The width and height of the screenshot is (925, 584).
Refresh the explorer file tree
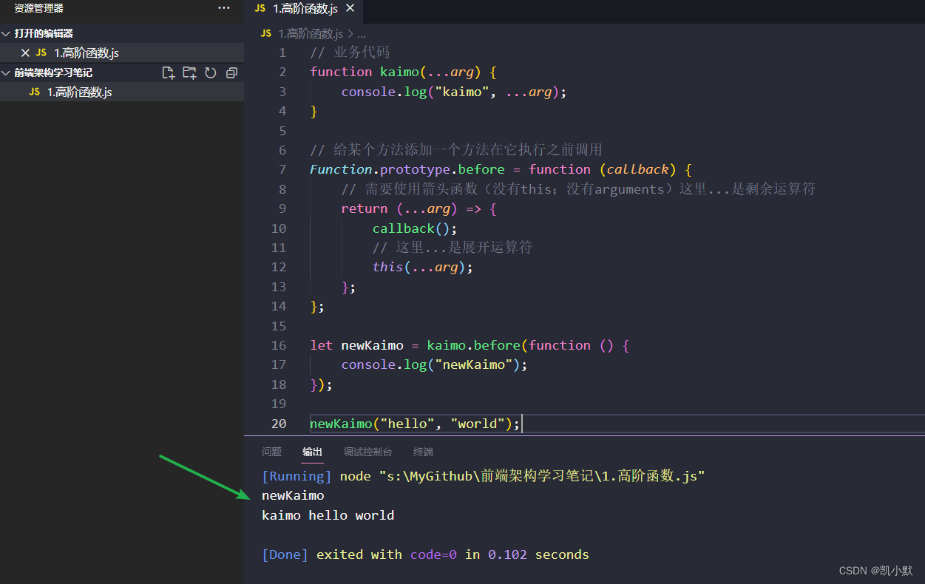point(211,72)
